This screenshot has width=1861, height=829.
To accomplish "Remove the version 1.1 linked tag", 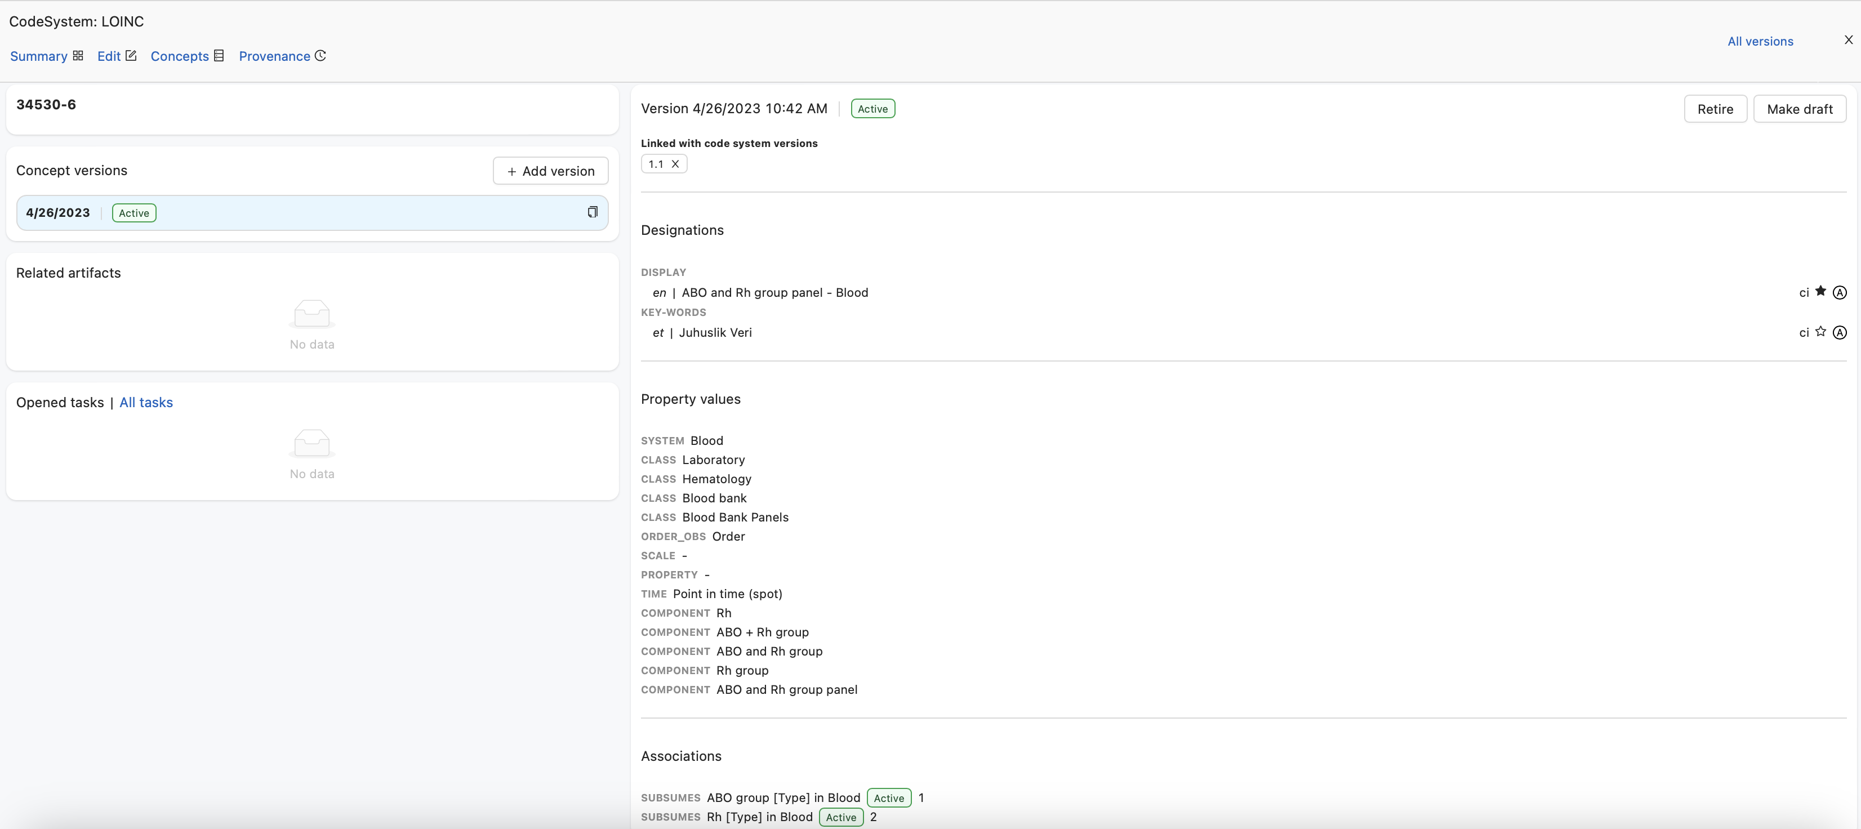I will pyautogui.click(x=674, y=164).
